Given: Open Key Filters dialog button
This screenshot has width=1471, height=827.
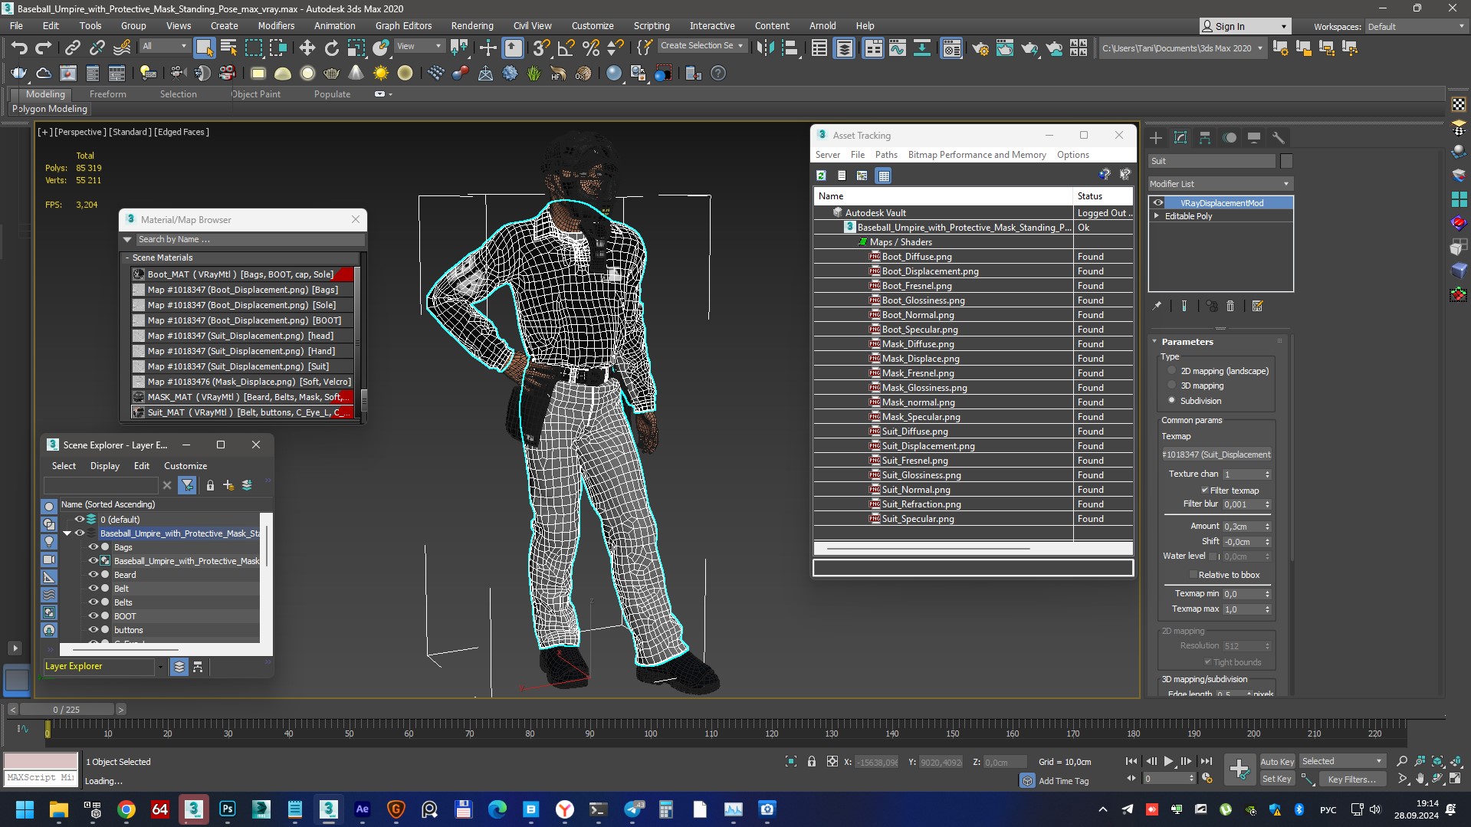Looking at the screenshot, I should coord(1351,779).
